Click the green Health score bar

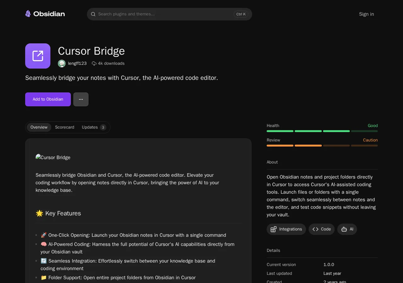coord(322,131)
